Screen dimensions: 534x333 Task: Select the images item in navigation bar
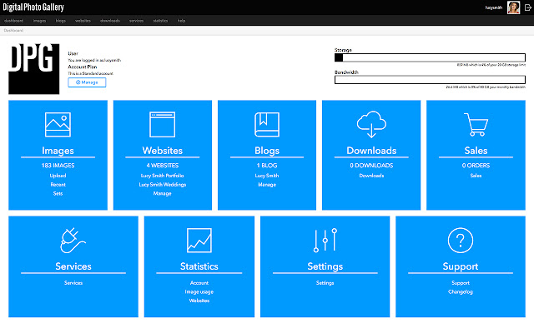tap(39, 20)
